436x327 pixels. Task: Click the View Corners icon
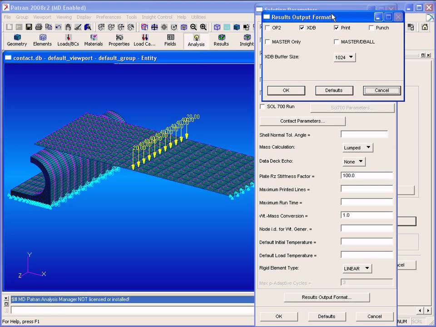point(144,27)
